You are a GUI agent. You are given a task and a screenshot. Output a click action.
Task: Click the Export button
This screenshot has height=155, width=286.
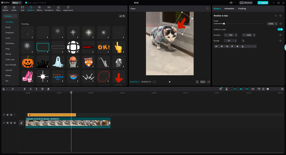click(263, 3)
